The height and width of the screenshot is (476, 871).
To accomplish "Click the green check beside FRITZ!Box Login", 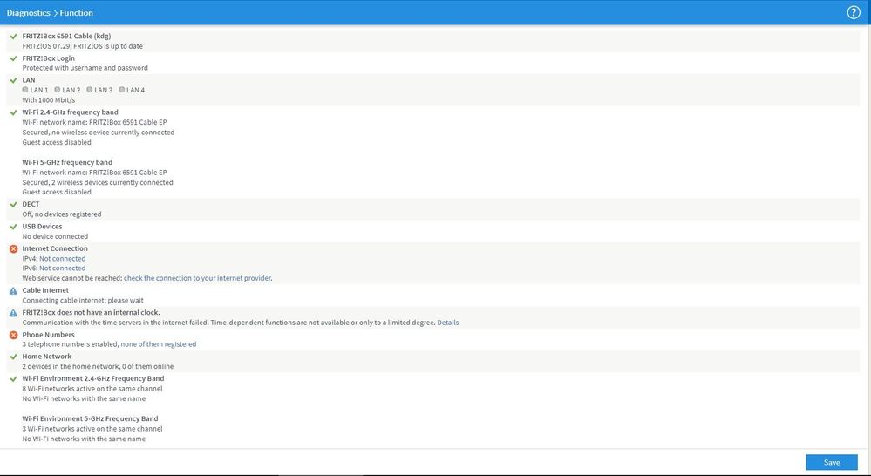I will coord(13,58).
